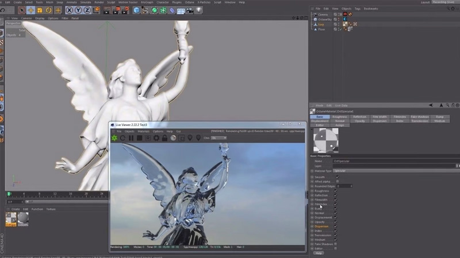Screen dimensions: 460x258
Task: Open the Chn channel dropdown in Live Viewer
Action: pyautogui.click(x=218, y=138)
